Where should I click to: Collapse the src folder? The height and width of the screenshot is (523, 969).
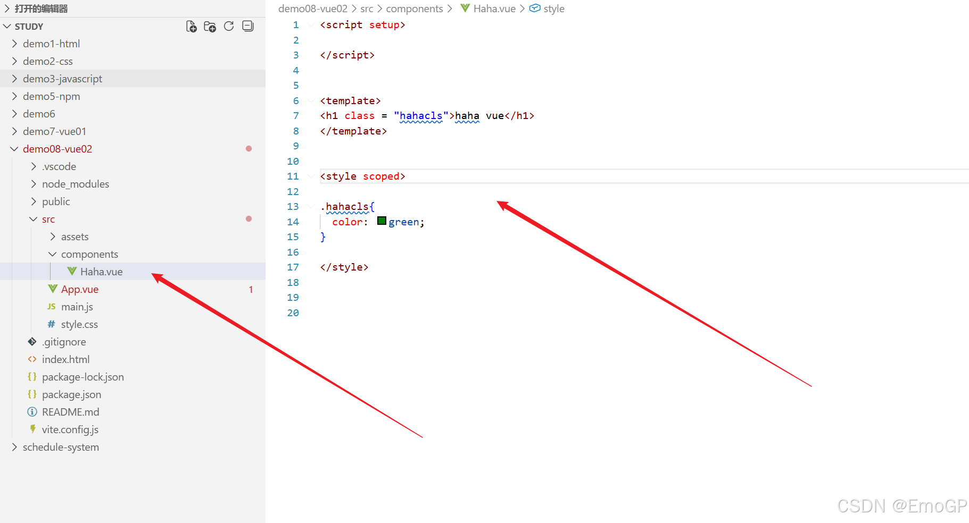click(34, 219)
